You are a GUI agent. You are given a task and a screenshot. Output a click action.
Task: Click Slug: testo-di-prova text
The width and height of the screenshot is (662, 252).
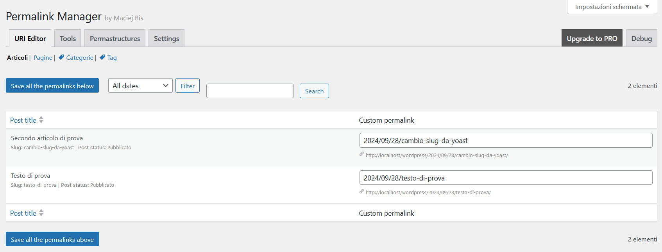coord(34,185)
